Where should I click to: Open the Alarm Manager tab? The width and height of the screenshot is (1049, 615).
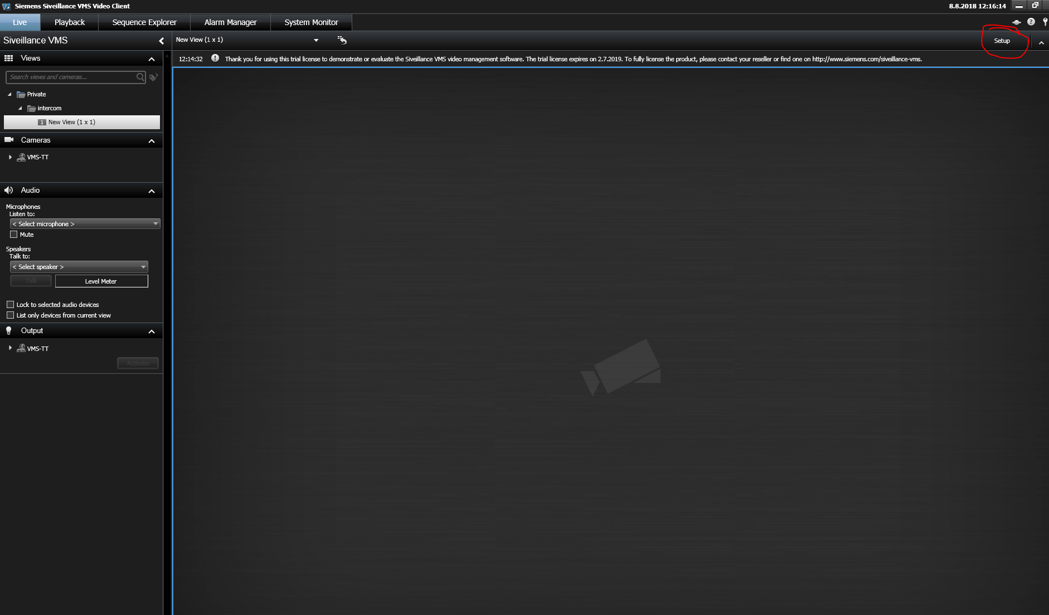point(230,22)
